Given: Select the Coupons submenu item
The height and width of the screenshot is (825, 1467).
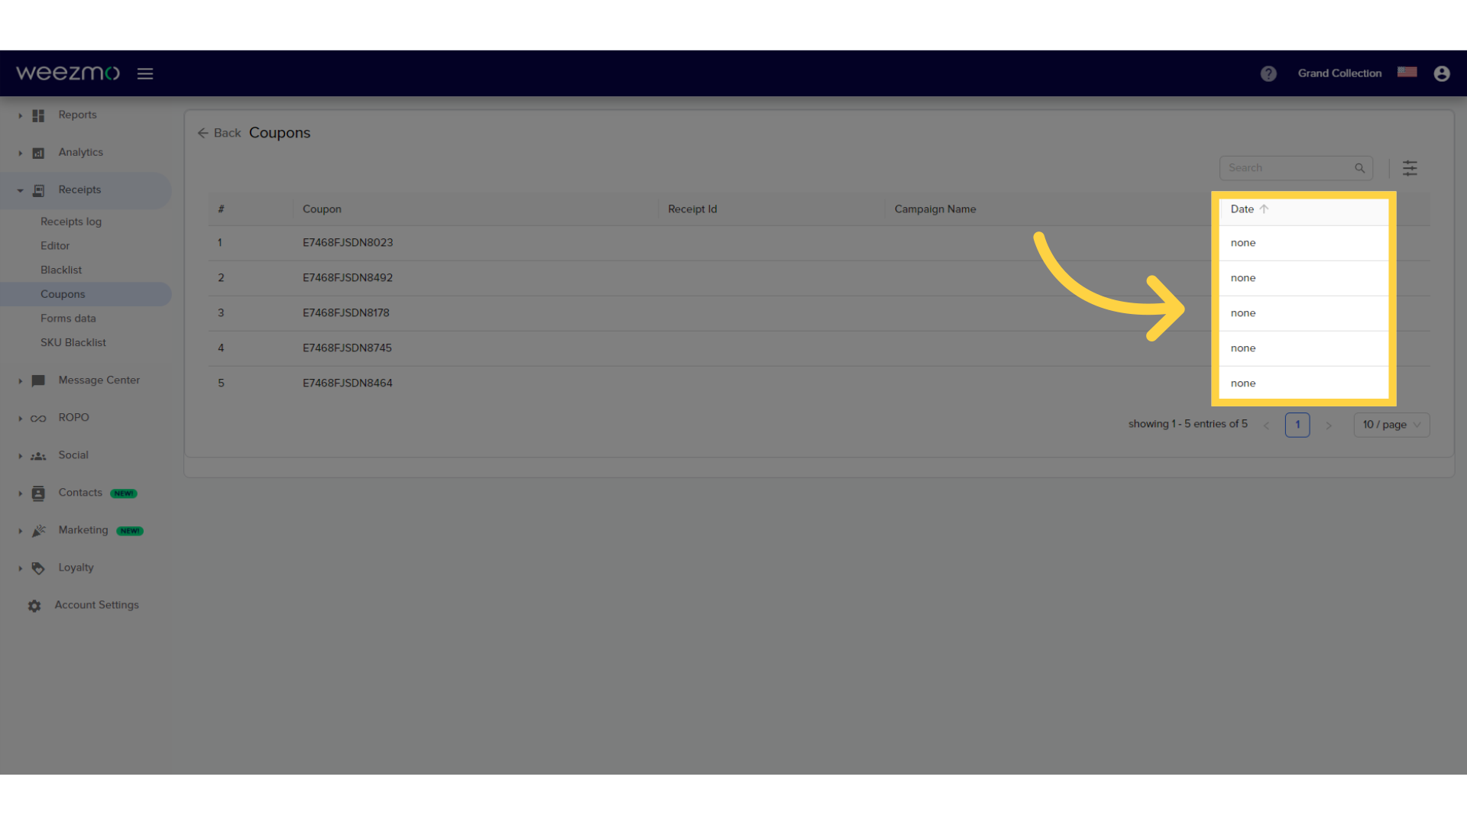Looking at the screenshot, I should pos(63,294).
